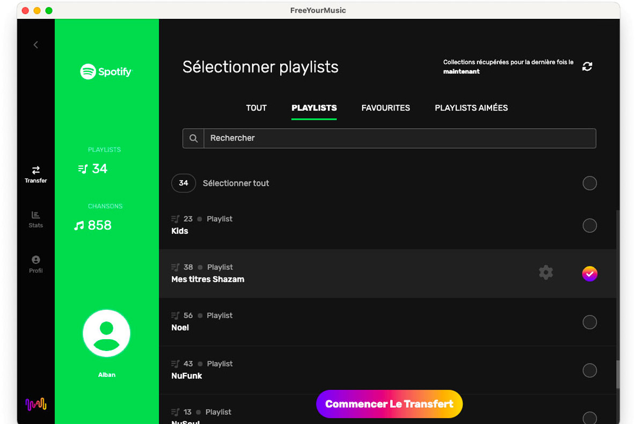Select the Kids playlist checkbox

pyautogui.click(x=590, y=225)
